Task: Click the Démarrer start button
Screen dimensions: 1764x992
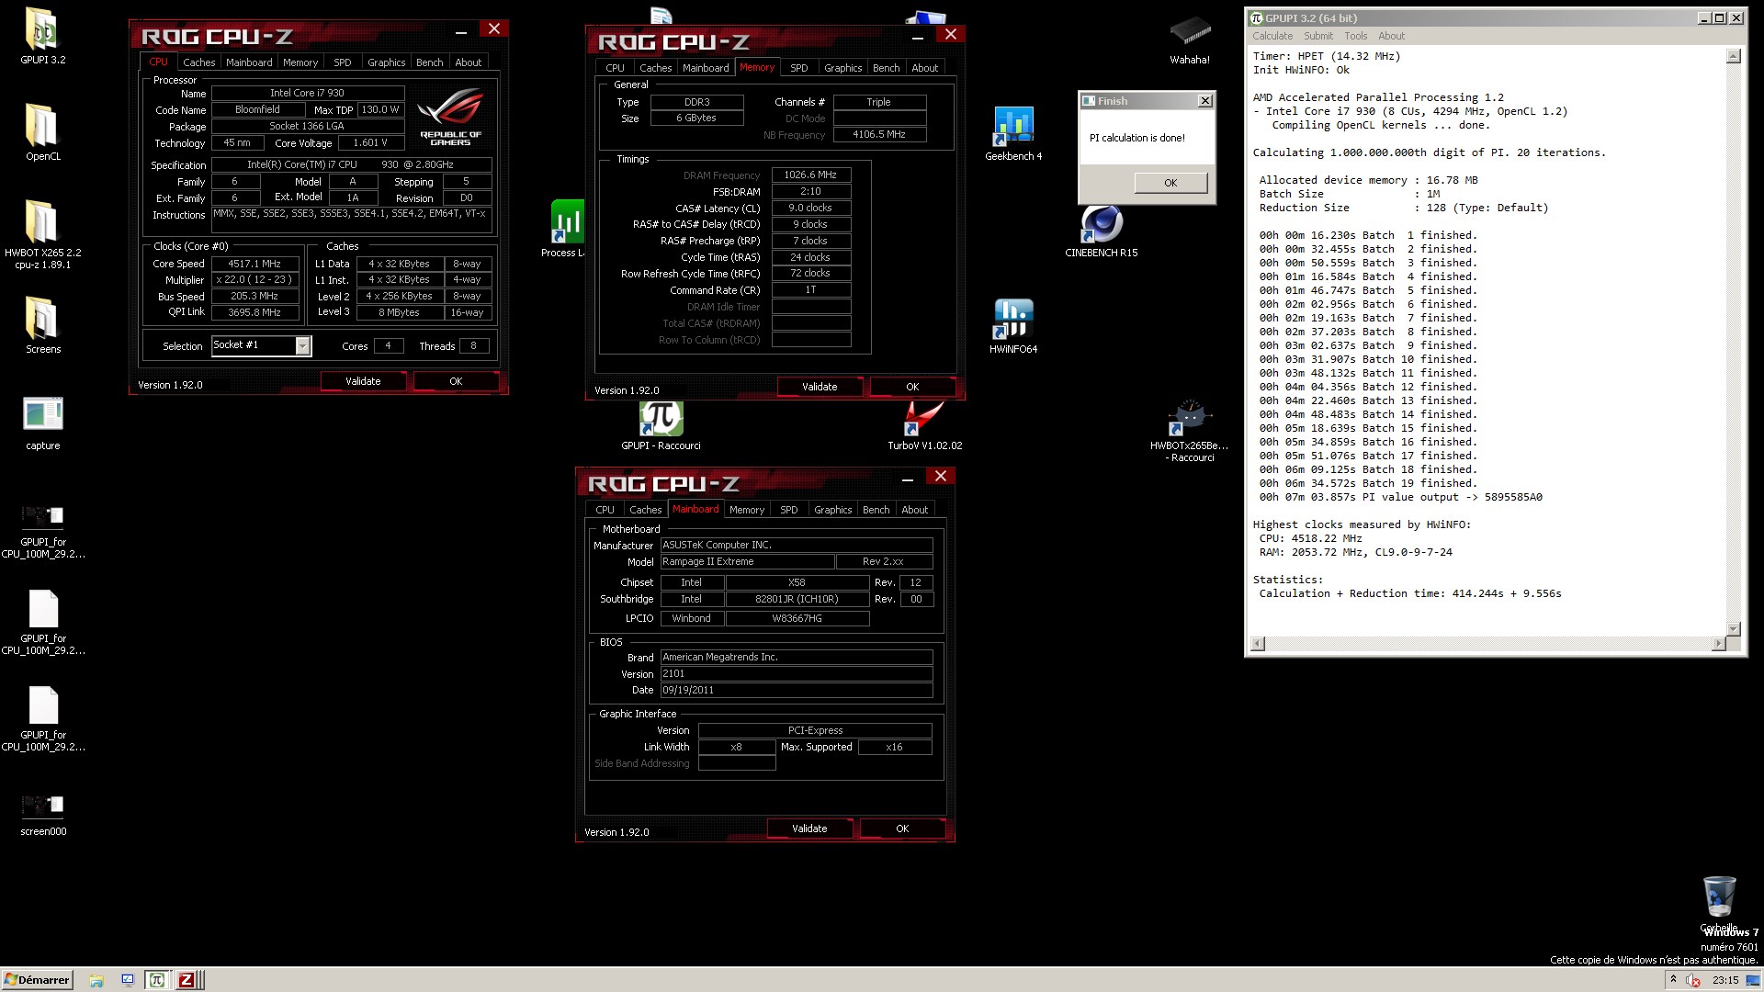Action: click(x=37, y=980)
